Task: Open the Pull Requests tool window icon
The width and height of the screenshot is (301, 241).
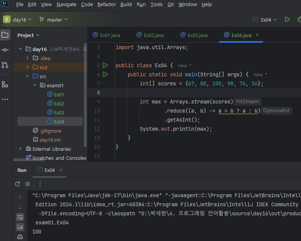Action: (5, 65)
